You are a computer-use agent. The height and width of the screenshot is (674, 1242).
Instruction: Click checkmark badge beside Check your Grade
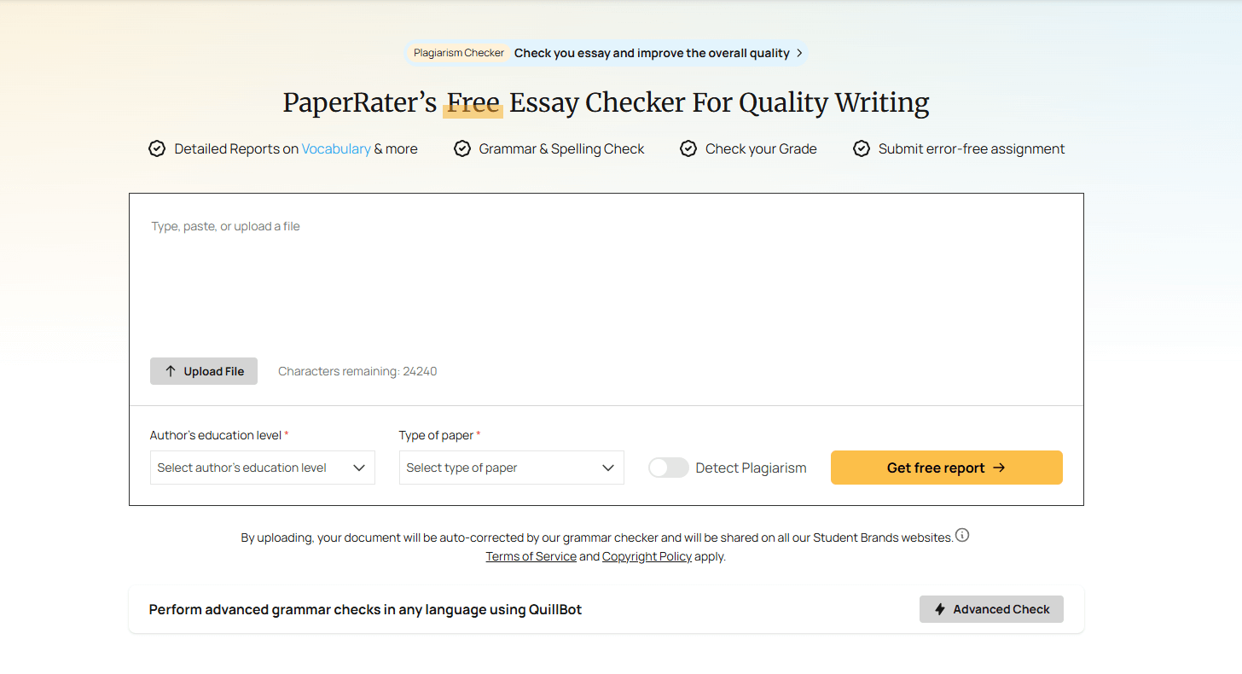688,149
